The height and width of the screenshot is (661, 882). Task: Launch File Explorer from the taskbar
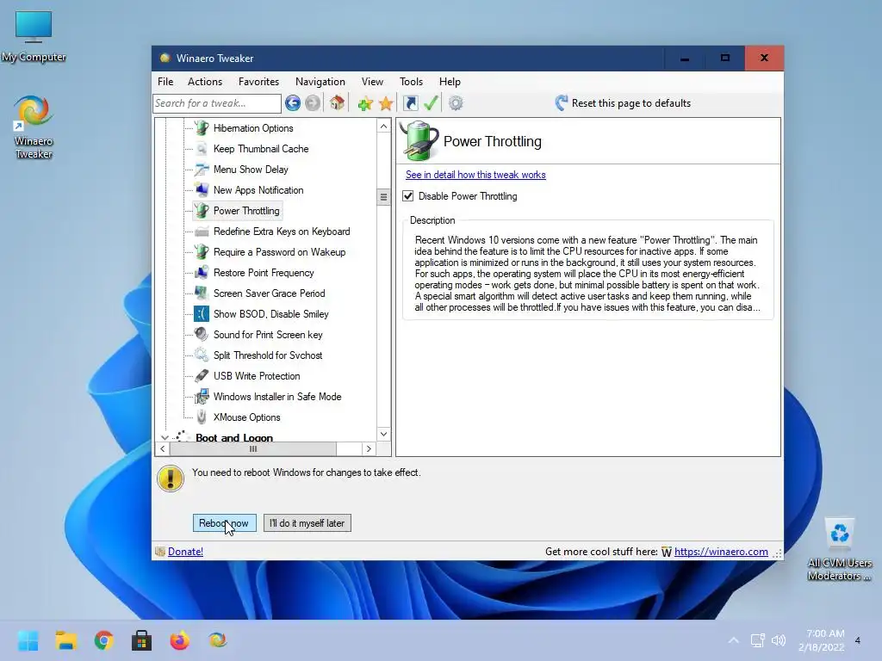click(66, 640)
